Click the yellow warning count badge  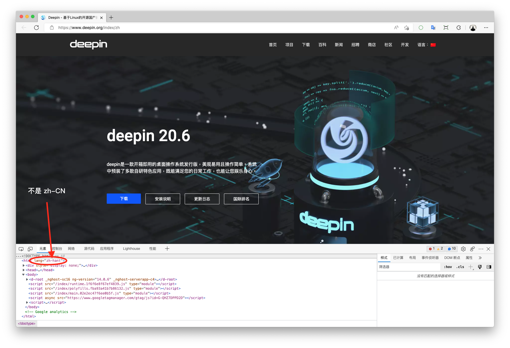(x=440, y=249)
